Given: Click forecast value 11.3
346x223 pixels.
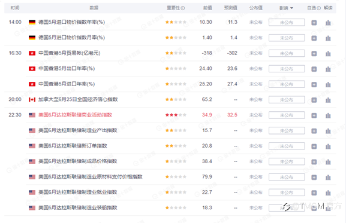Looking at the screenshot, I should [x=233, y=22].
